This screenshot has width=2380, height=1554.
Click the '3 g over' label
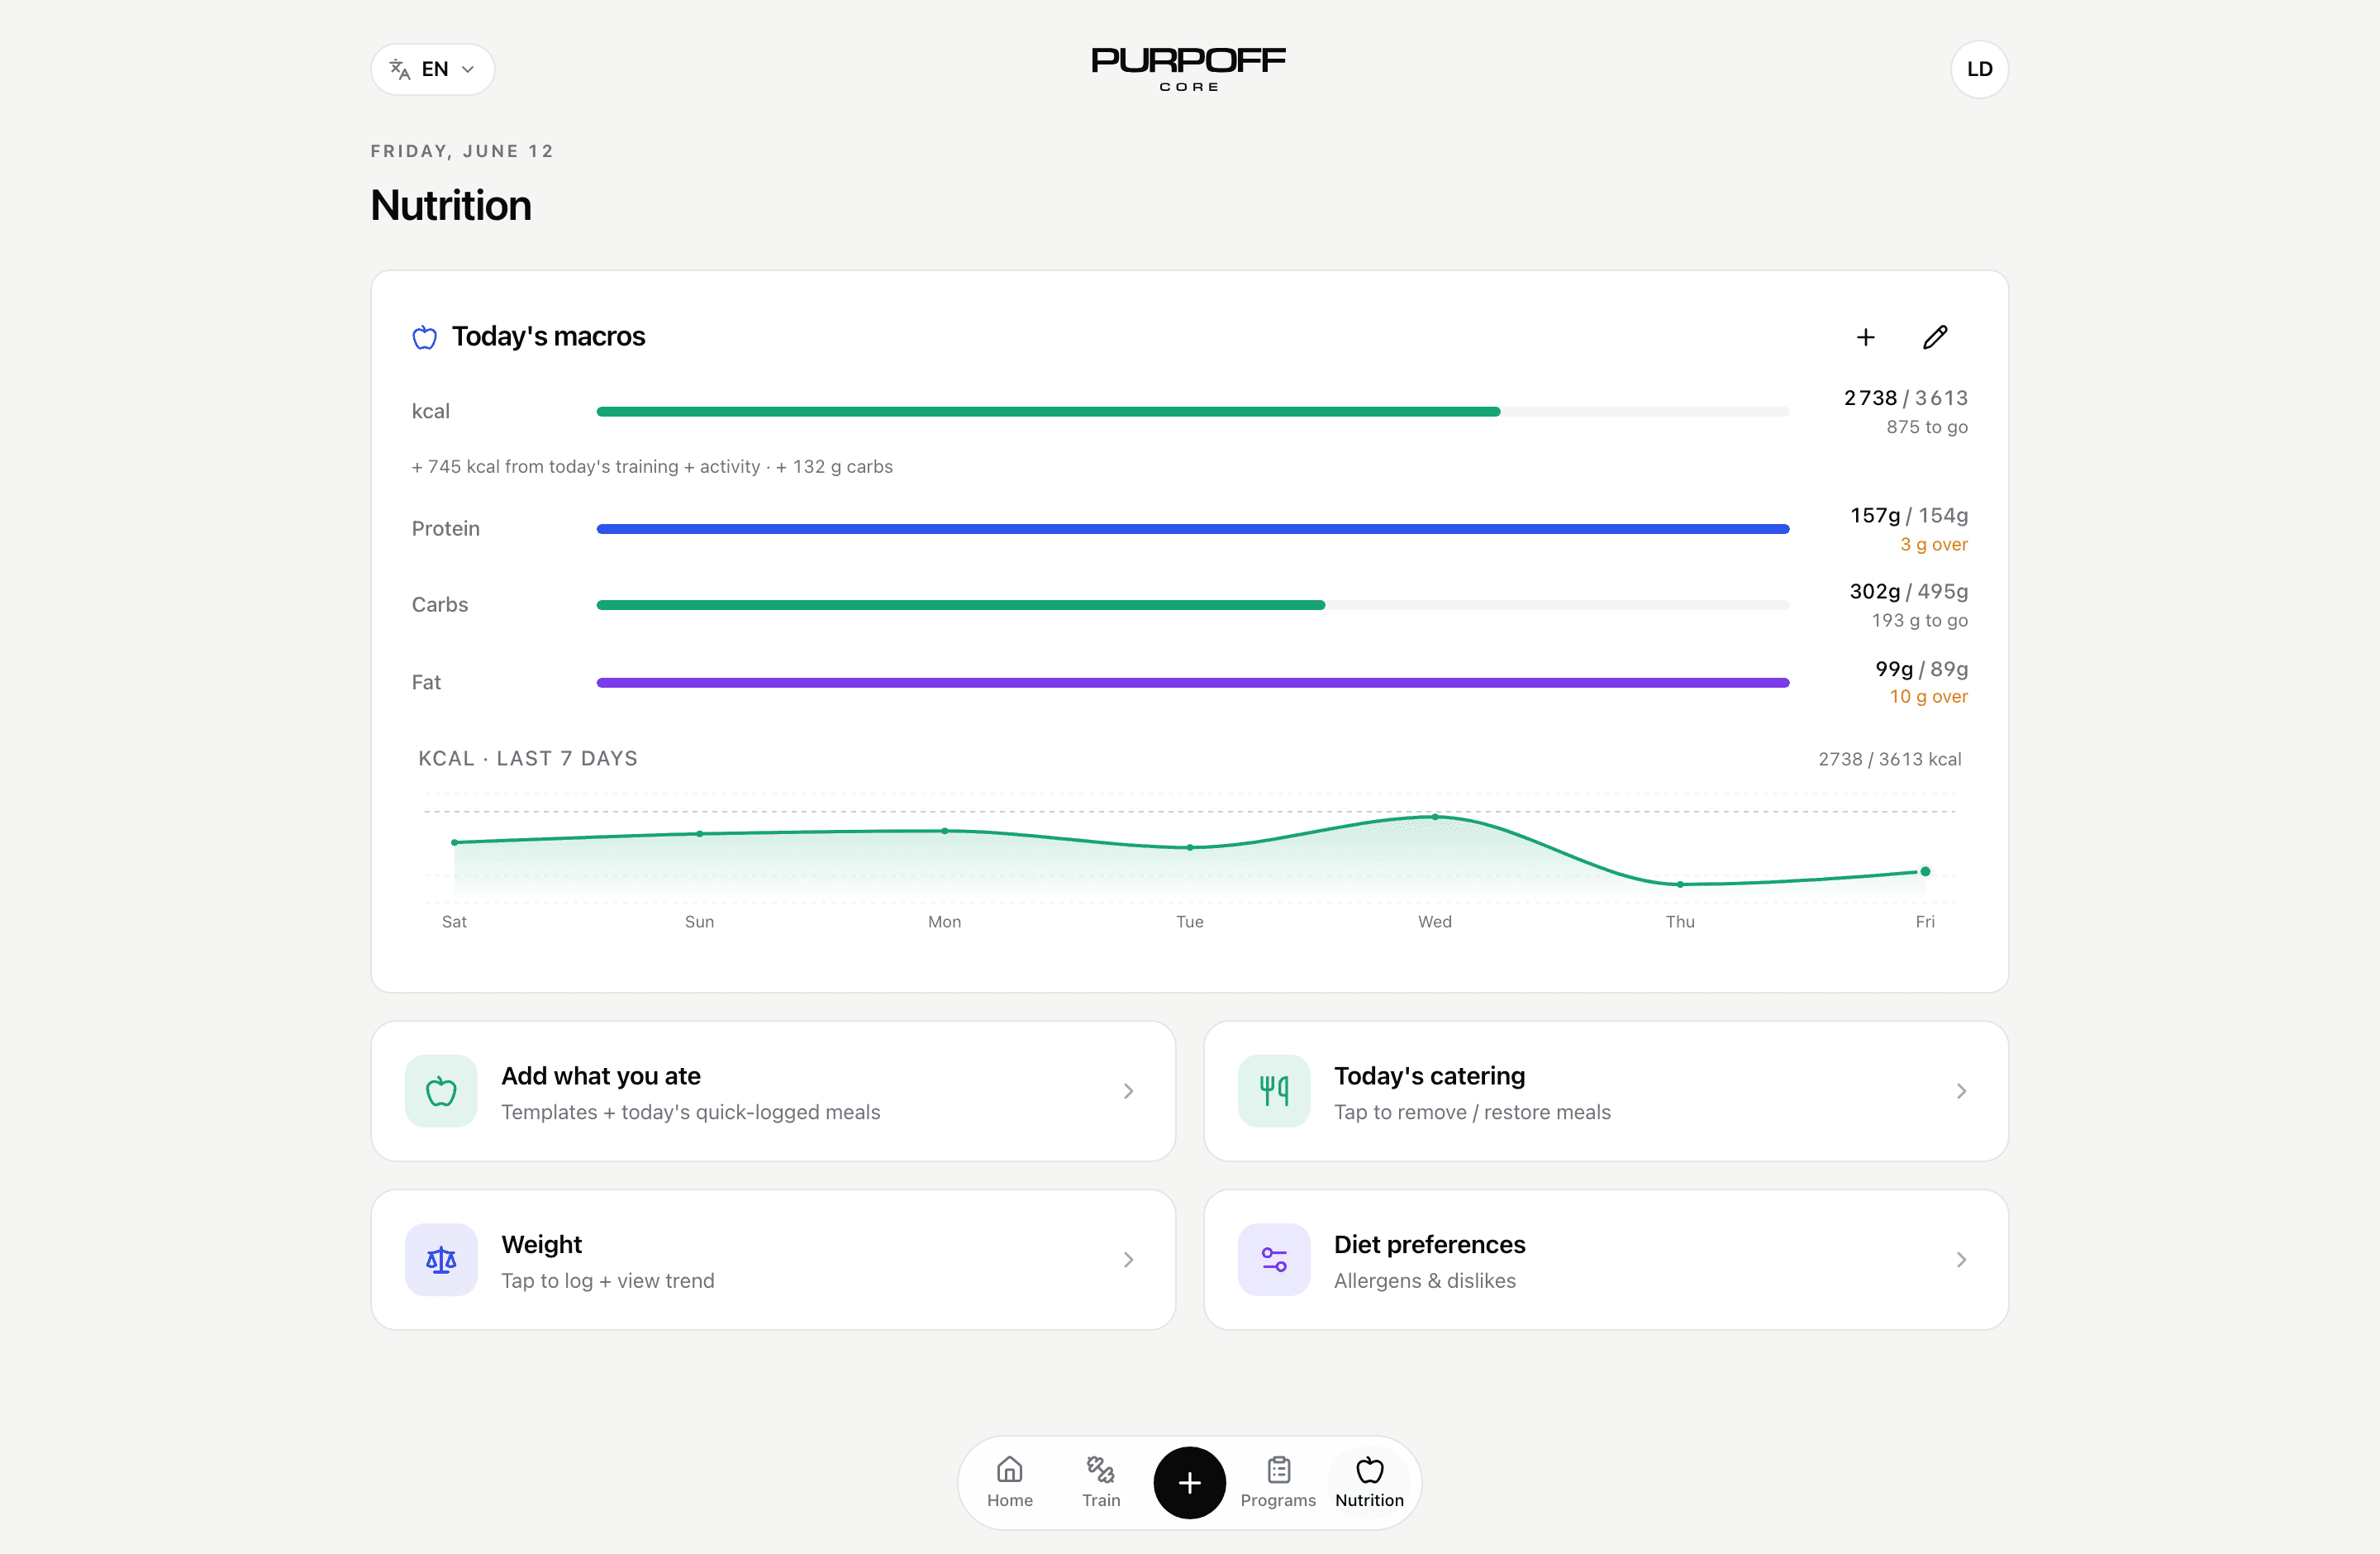click(1933, 544)
